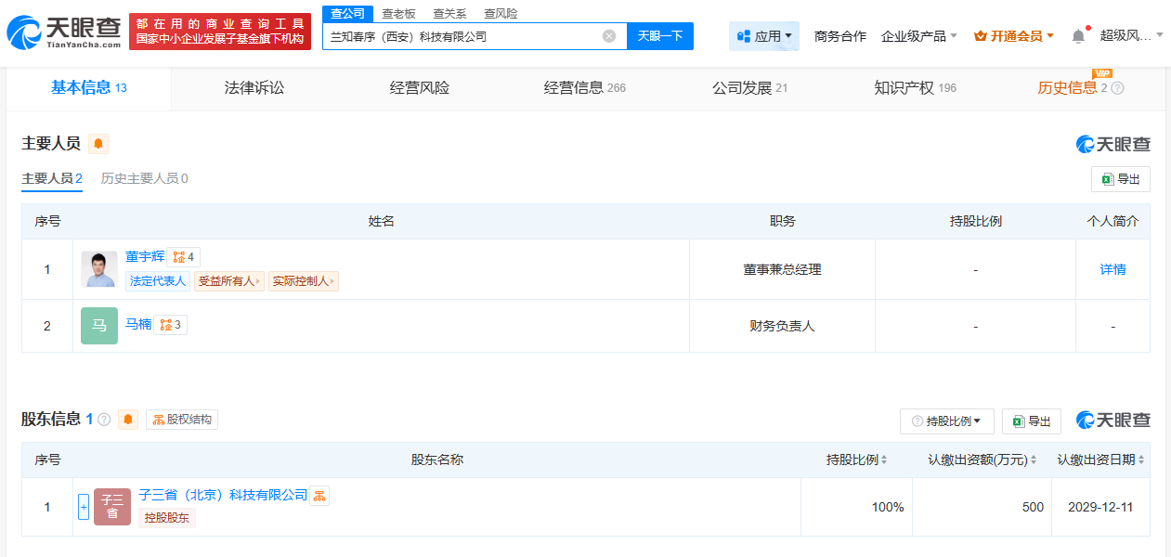Export the 股东信息 table with 导出
The width and height of the screenshot is (1171, 557).
click(1032, 421)
